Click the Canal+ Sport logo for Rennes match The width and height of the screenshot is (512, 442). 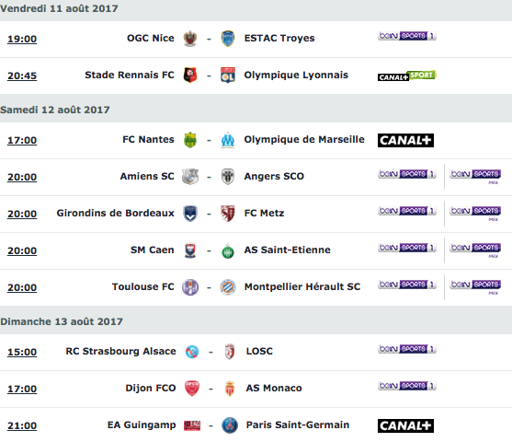coord(407,76)
